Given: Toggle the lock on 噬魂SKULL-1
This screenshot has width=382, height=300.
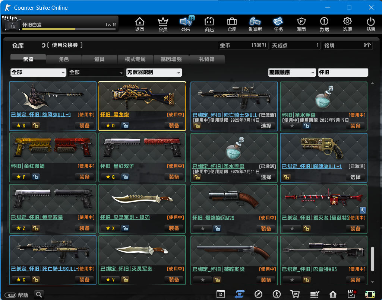Looking at the screenshot, I should 287,177.
